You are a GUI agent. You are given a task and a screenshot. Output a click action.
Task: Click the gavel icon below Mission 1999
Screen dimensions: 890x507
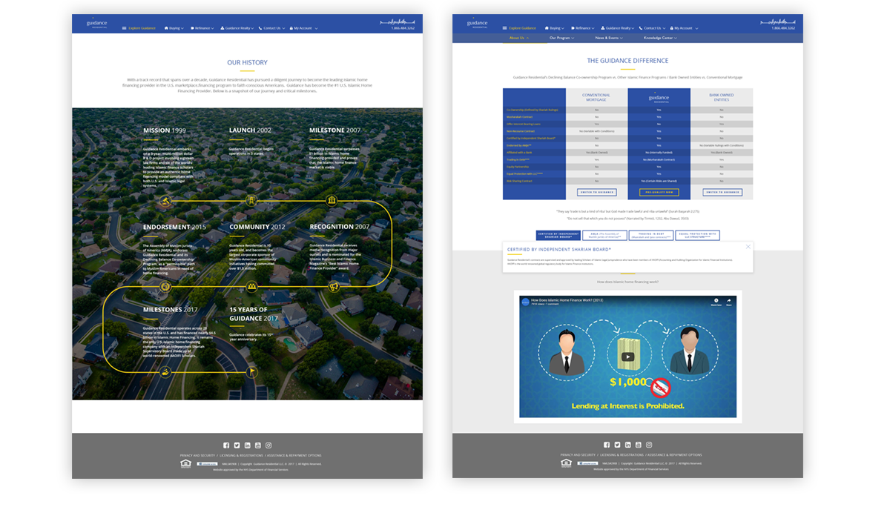pyautogui.click(x=166, y=200)
